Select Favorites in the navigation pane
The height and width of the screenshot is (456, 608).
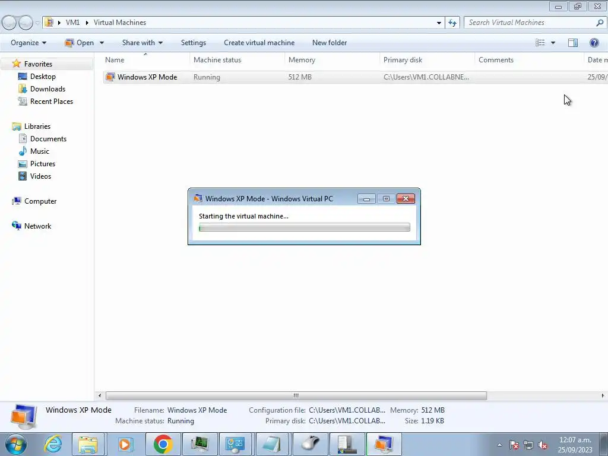38,64
